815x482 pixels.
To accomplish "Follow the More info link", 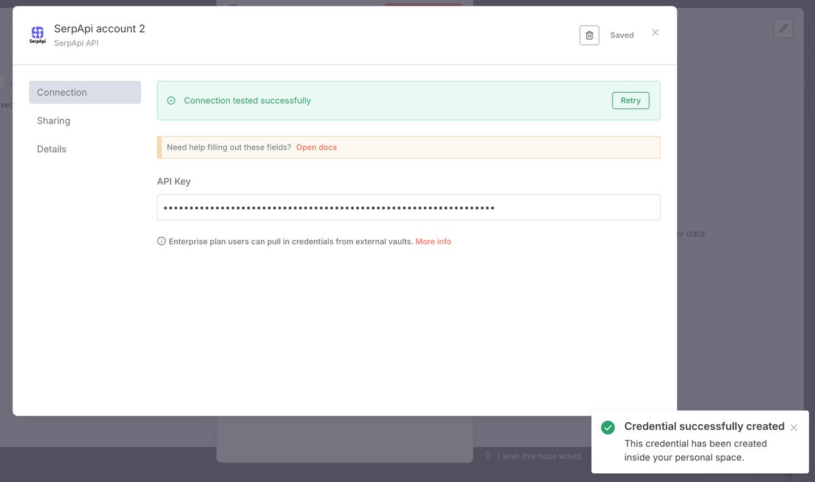I will [x=433, y=242].
